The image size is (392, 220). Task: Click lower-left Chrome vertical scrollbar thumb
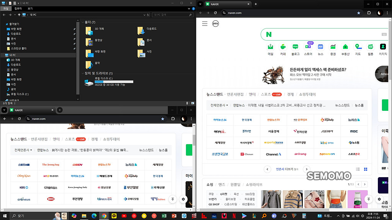tap(194, 140)
